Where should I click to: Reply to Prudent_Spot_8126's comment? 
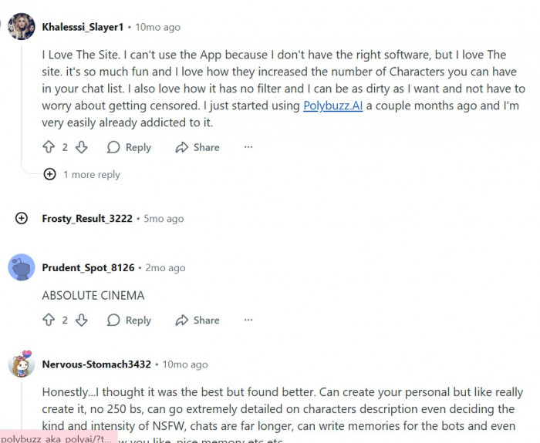pyautogui.click(x=129, y=320)
